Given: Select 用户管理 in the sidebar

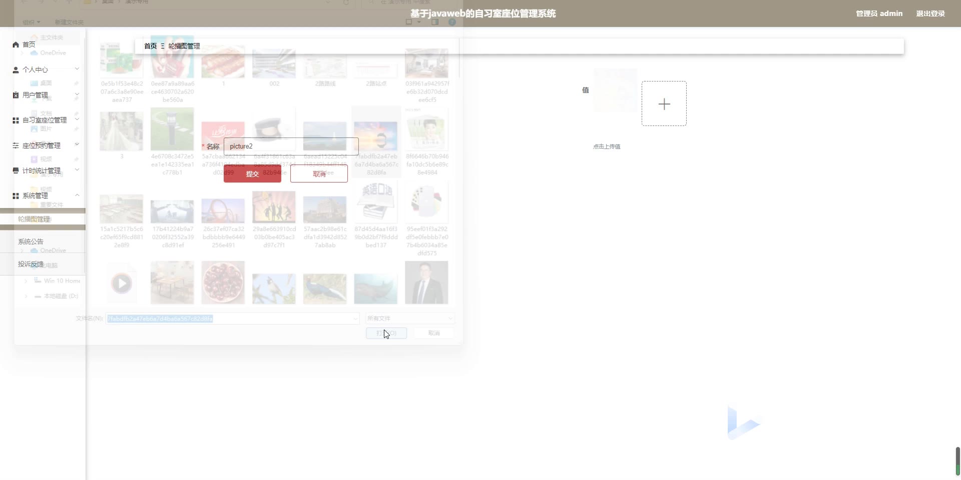Looking at the screenshot, I should tap(35, 95).
